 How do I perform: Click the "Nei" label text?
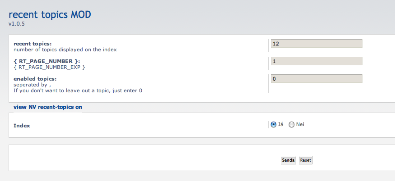[300, 125]
